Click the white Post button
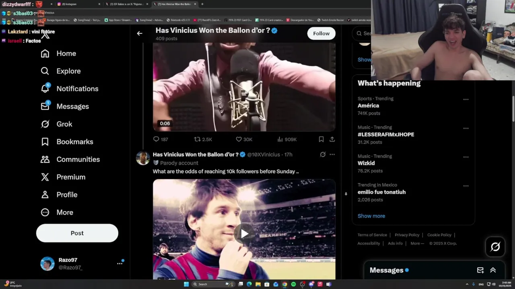The width and height of the screenshot is (515, 289). 77,233
